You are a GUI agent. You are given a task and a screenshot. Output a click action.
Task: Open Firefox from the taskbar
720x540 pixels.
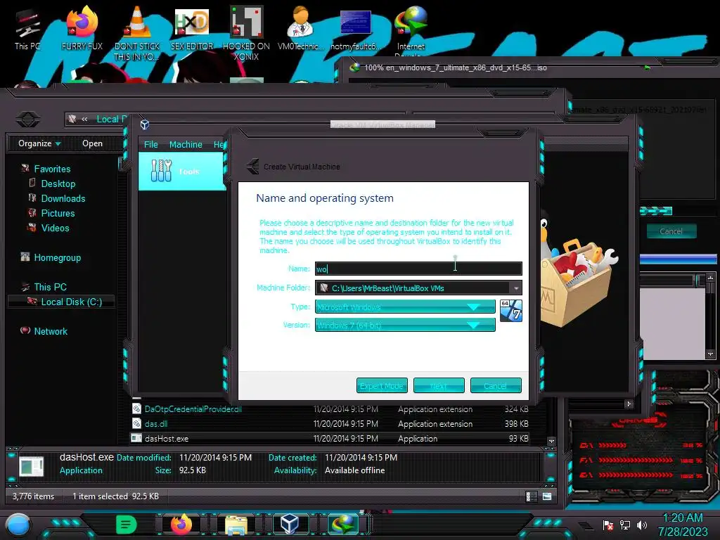(x=181, y=525)
